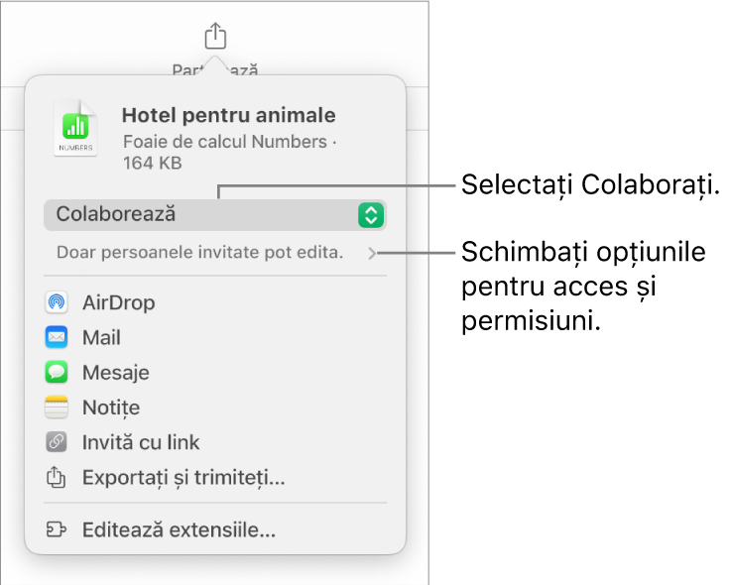Share via Mesaje

(x=115, y=373)
